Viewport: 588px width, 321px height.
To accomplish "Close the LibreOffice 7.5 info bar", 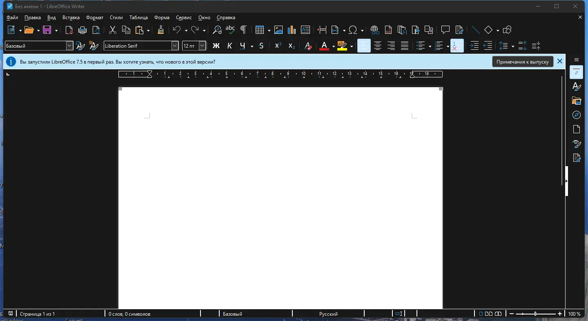I will pos(560,62).
